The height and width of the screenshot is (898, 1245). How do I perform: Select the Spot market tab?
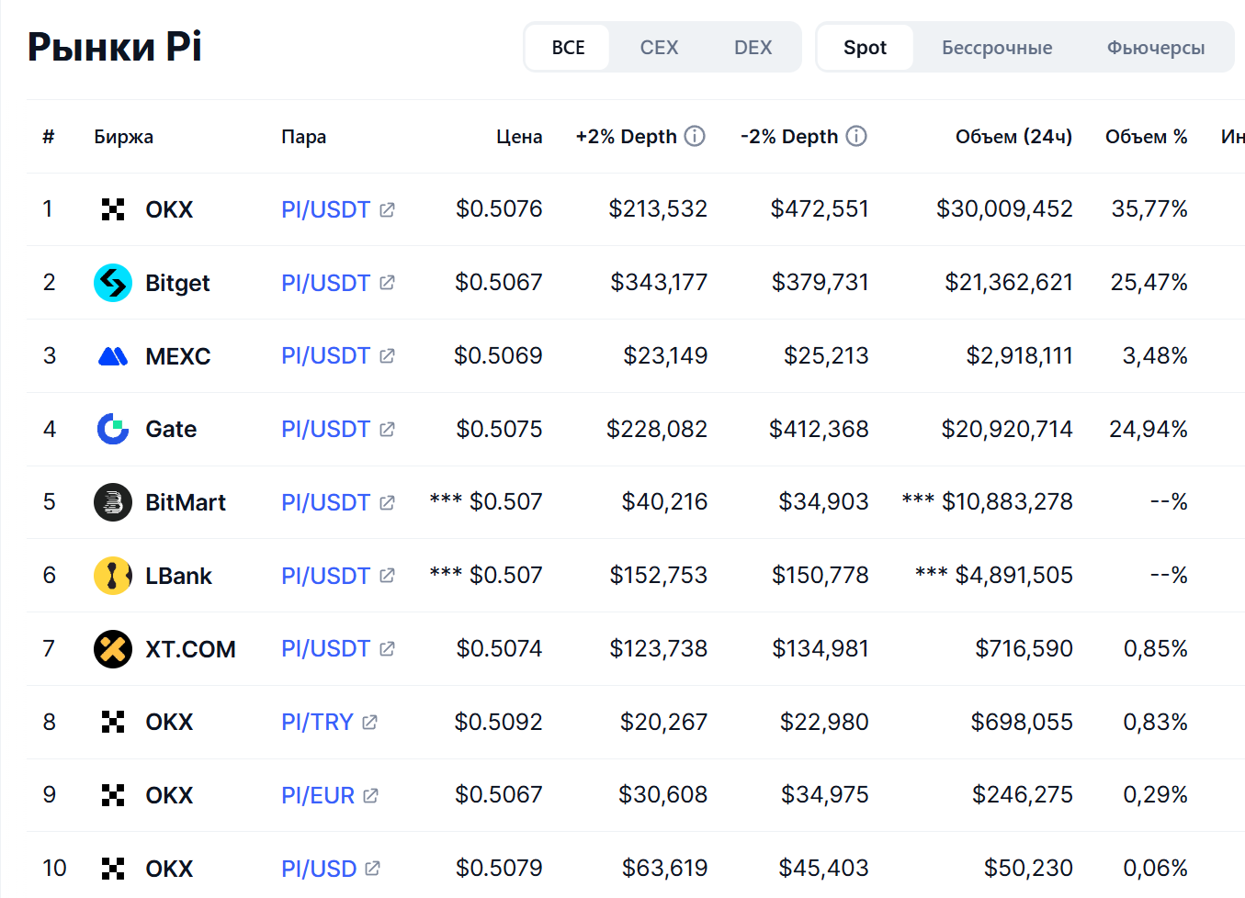865,48
